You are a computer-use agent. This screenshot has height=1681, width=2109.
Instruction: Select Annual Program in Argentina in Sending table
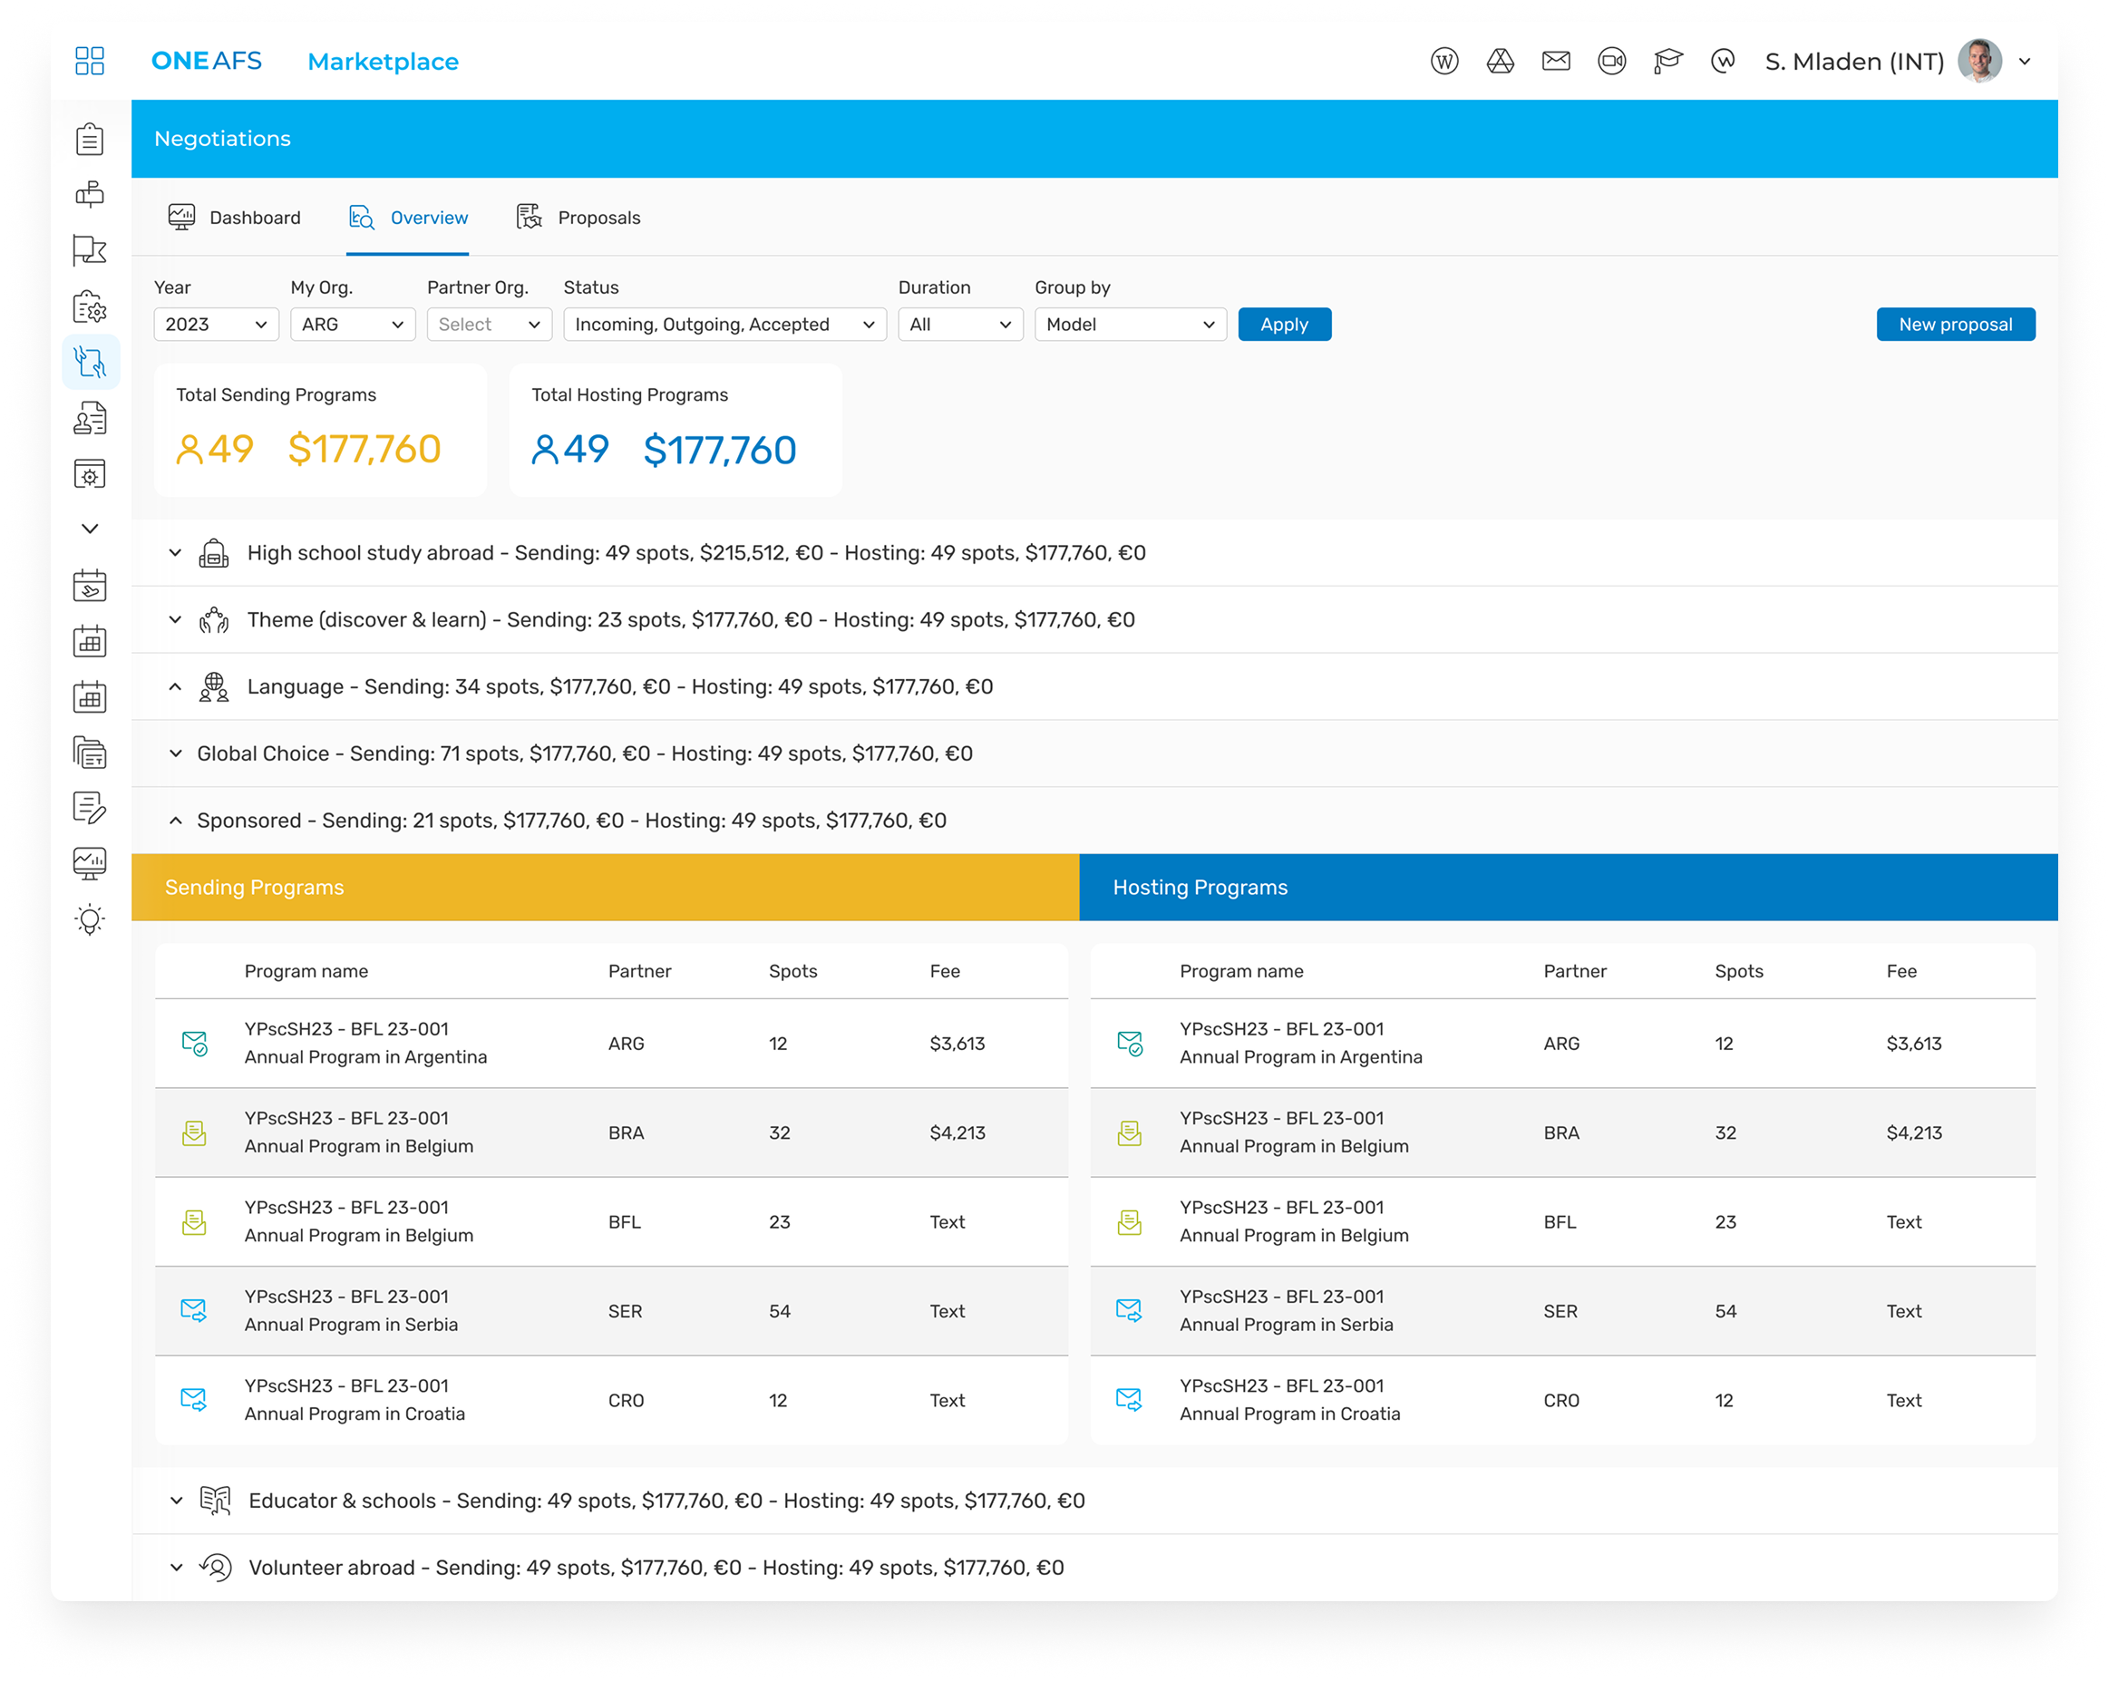click(365, 1056)
